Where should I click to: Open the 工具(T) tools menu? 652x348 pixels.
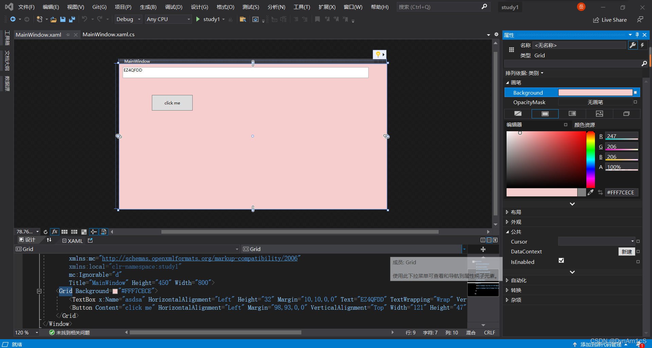(302, 7)
